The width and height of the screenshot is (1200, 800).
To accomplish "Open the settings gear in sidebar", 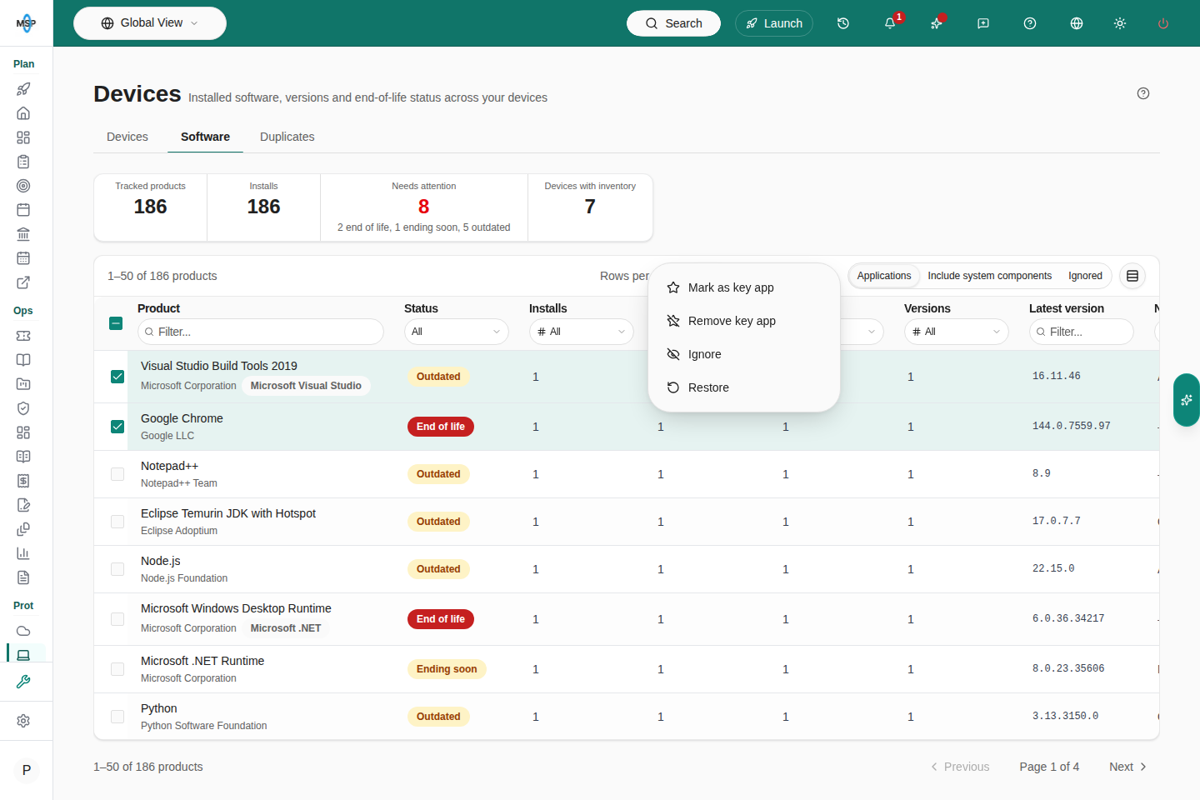I will (23, 721).
